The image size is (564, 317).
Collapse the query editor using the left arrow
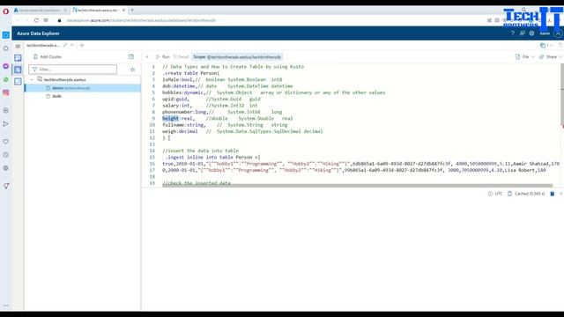(147, 56)
